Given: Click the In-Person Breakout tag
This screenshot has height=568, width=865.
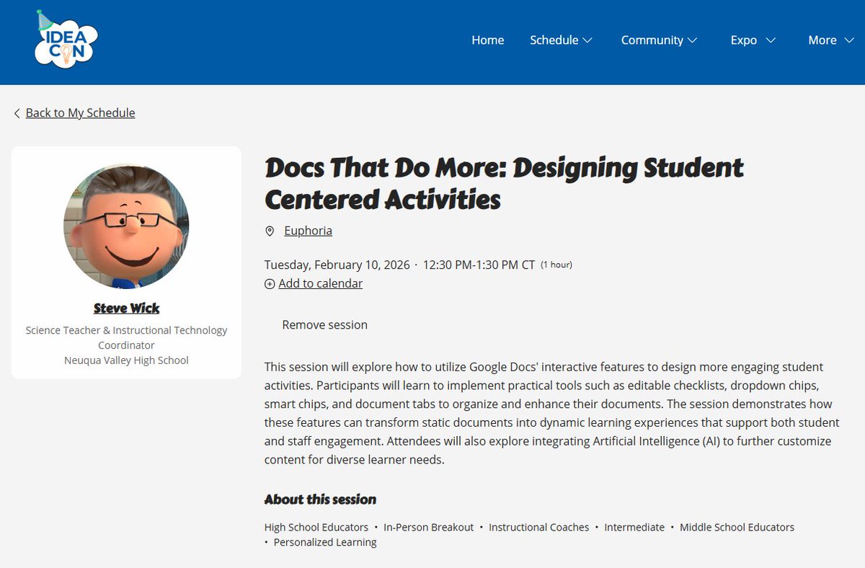Looking at the screenshot, I should click(x=429, y=528).
